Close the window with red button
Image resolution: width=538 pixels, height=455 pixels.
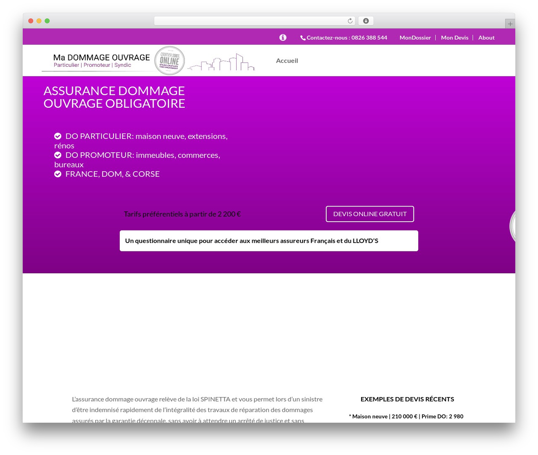(31, 21)
